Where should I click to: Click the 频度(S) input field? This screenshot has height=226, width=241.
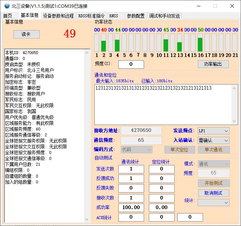point(131,64)
